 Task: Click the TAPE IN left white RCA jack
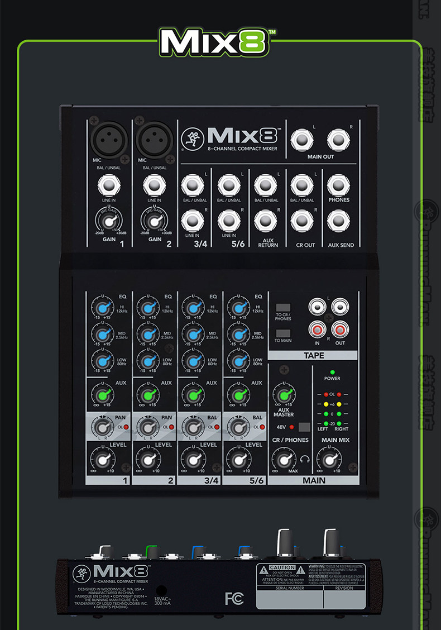point(317,307)
